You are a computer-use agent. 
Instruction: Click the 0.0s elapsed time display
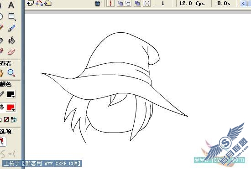(224, 3)
